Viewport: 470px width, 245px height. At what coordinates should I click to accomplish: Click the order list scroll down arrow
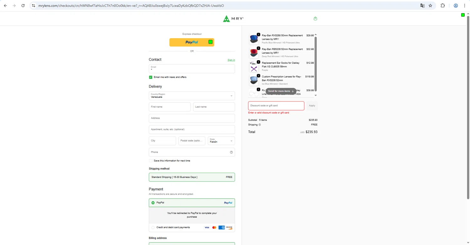(x=316, y=95)
